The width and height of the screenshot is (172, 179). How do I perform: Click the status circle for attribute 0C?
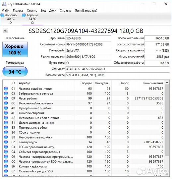click(x=6, y=103)
